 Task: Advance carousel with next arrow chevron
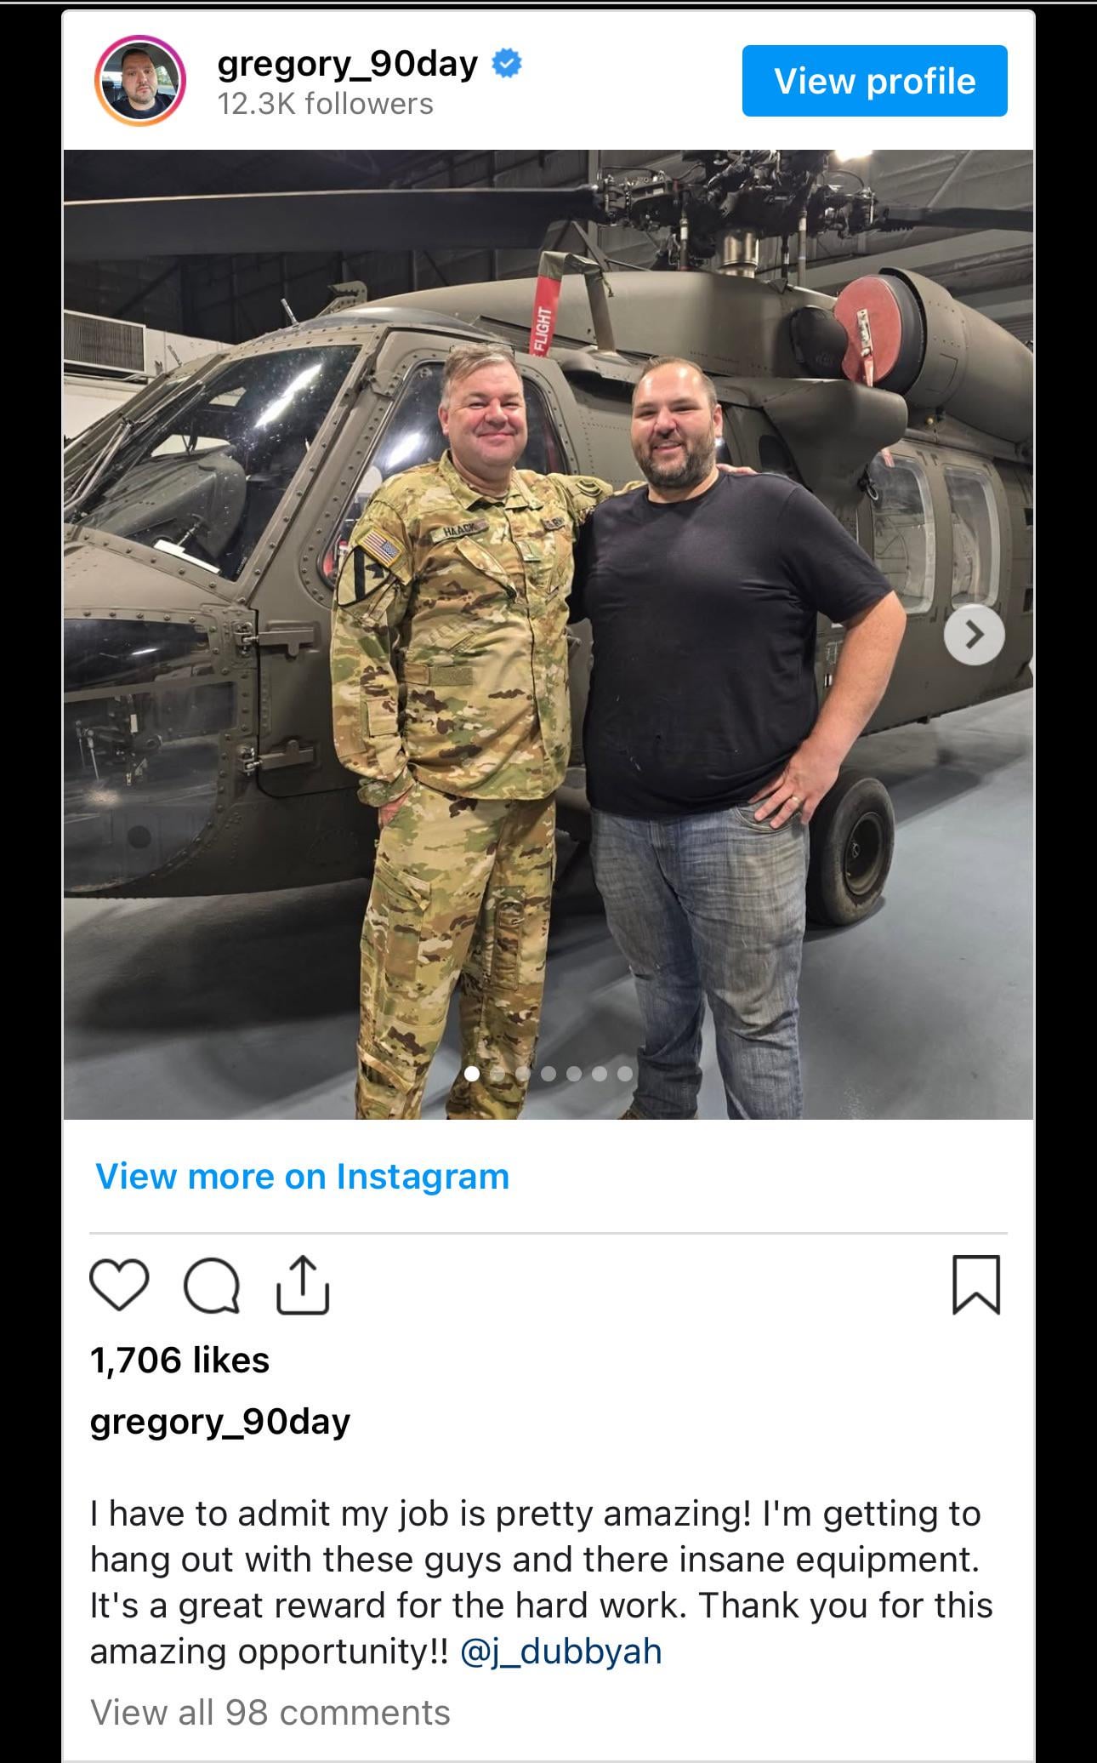[974, 635]
